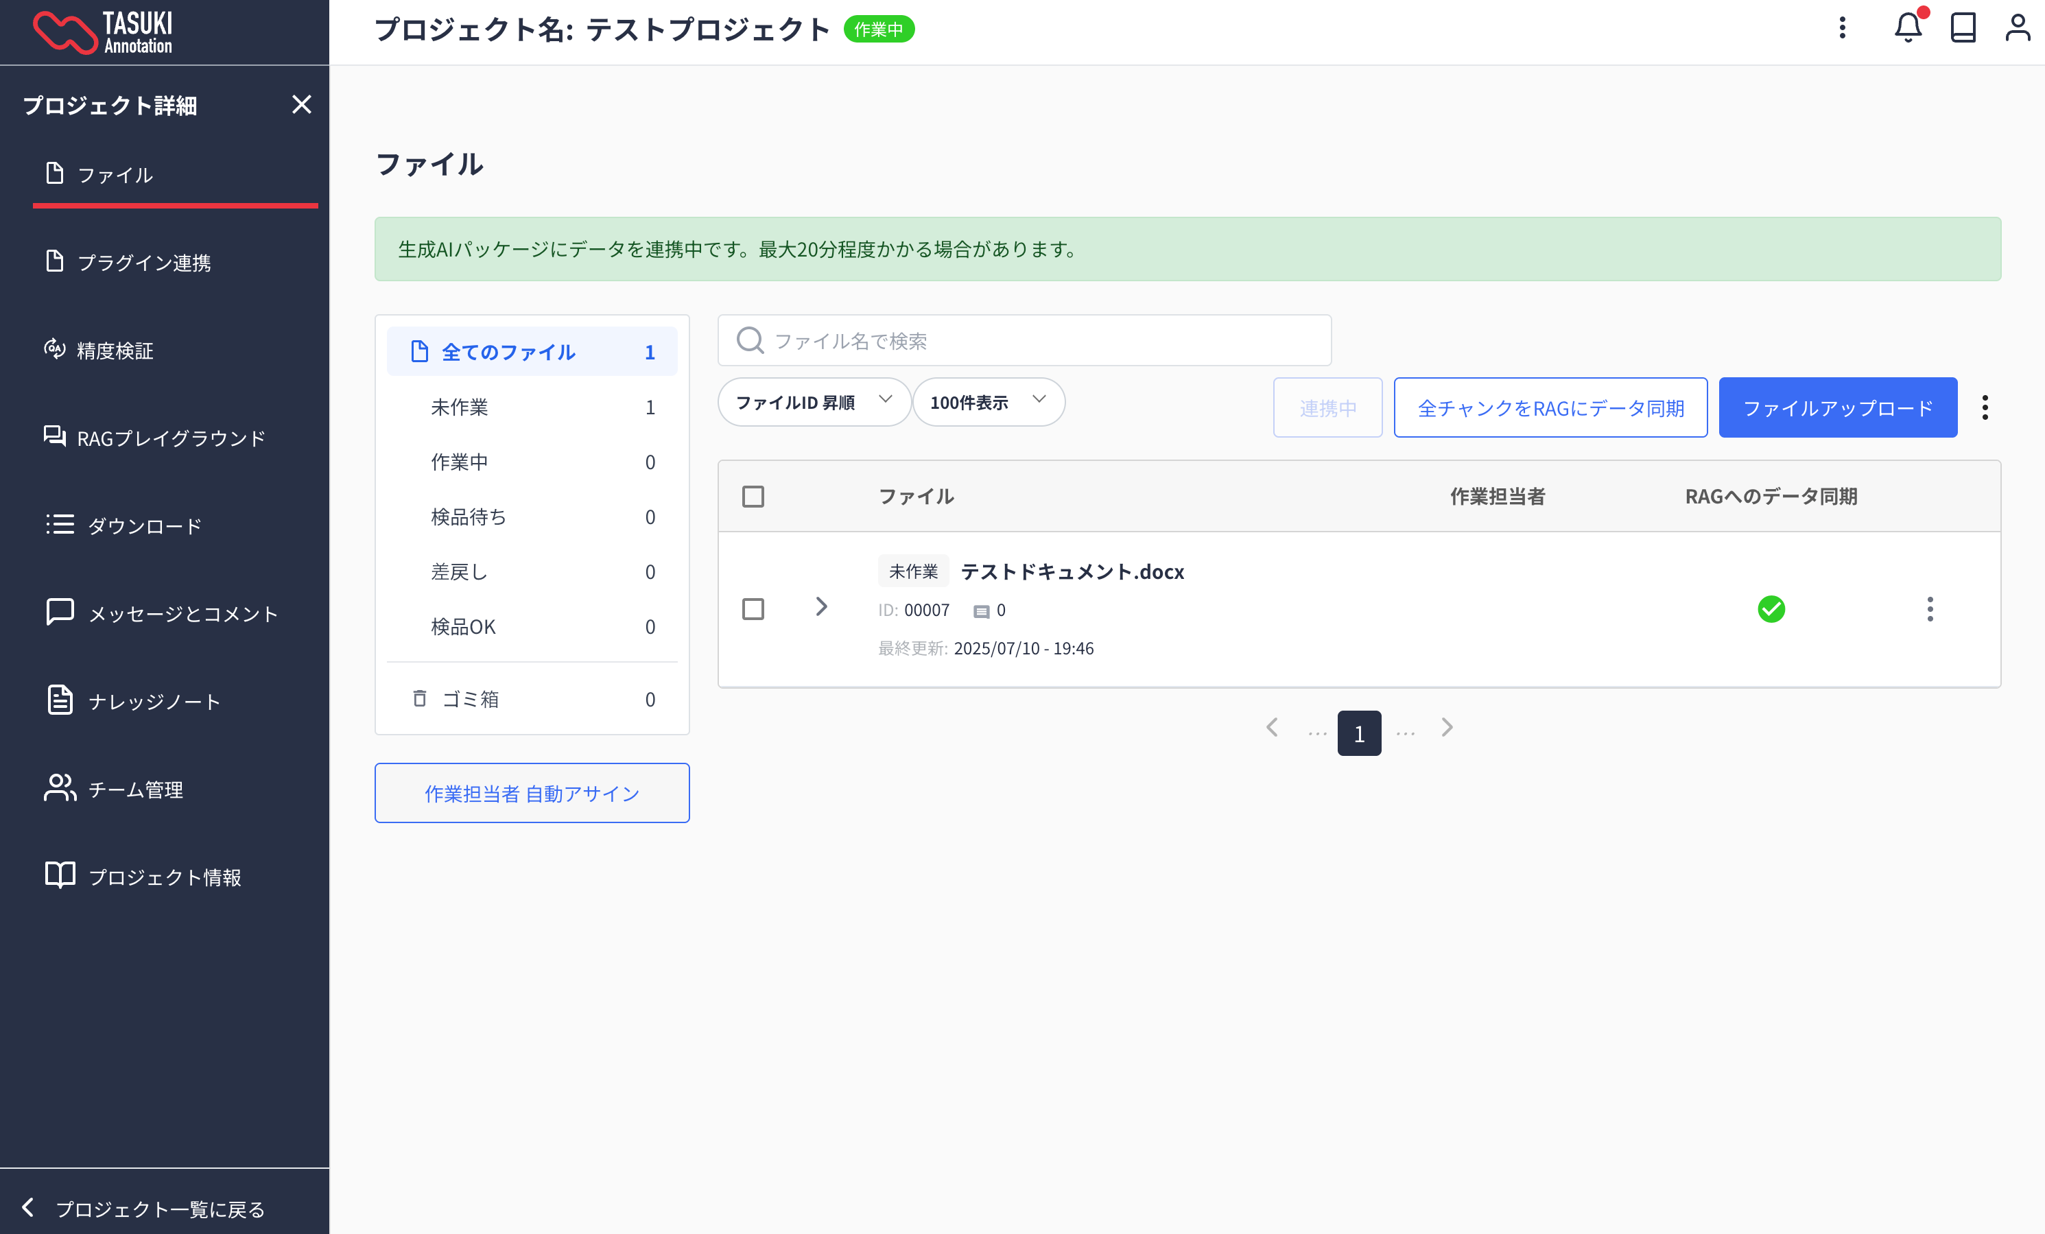Go to ナレッジノート in the sidebar

154,701
